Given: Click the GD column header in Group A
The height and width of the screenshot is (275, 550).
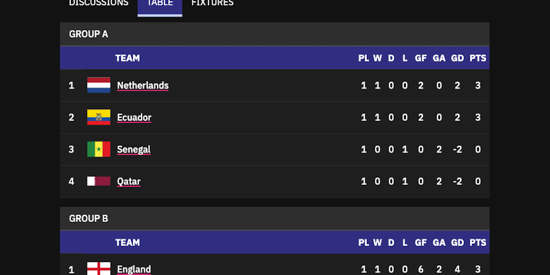Looking at the screenshot, I should click(458, 58).
